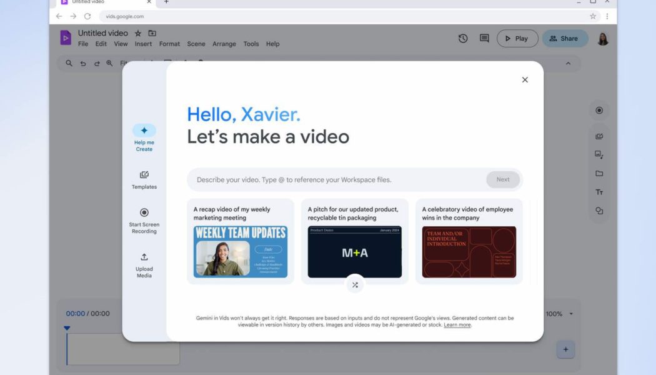Open the comments panel icon
Screen dimensions: 656x375
(484, 38)
